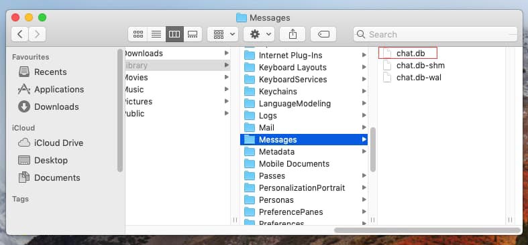Select the Library folder in first column
Screen dimensions: 528x245
[x=178, y=65]
